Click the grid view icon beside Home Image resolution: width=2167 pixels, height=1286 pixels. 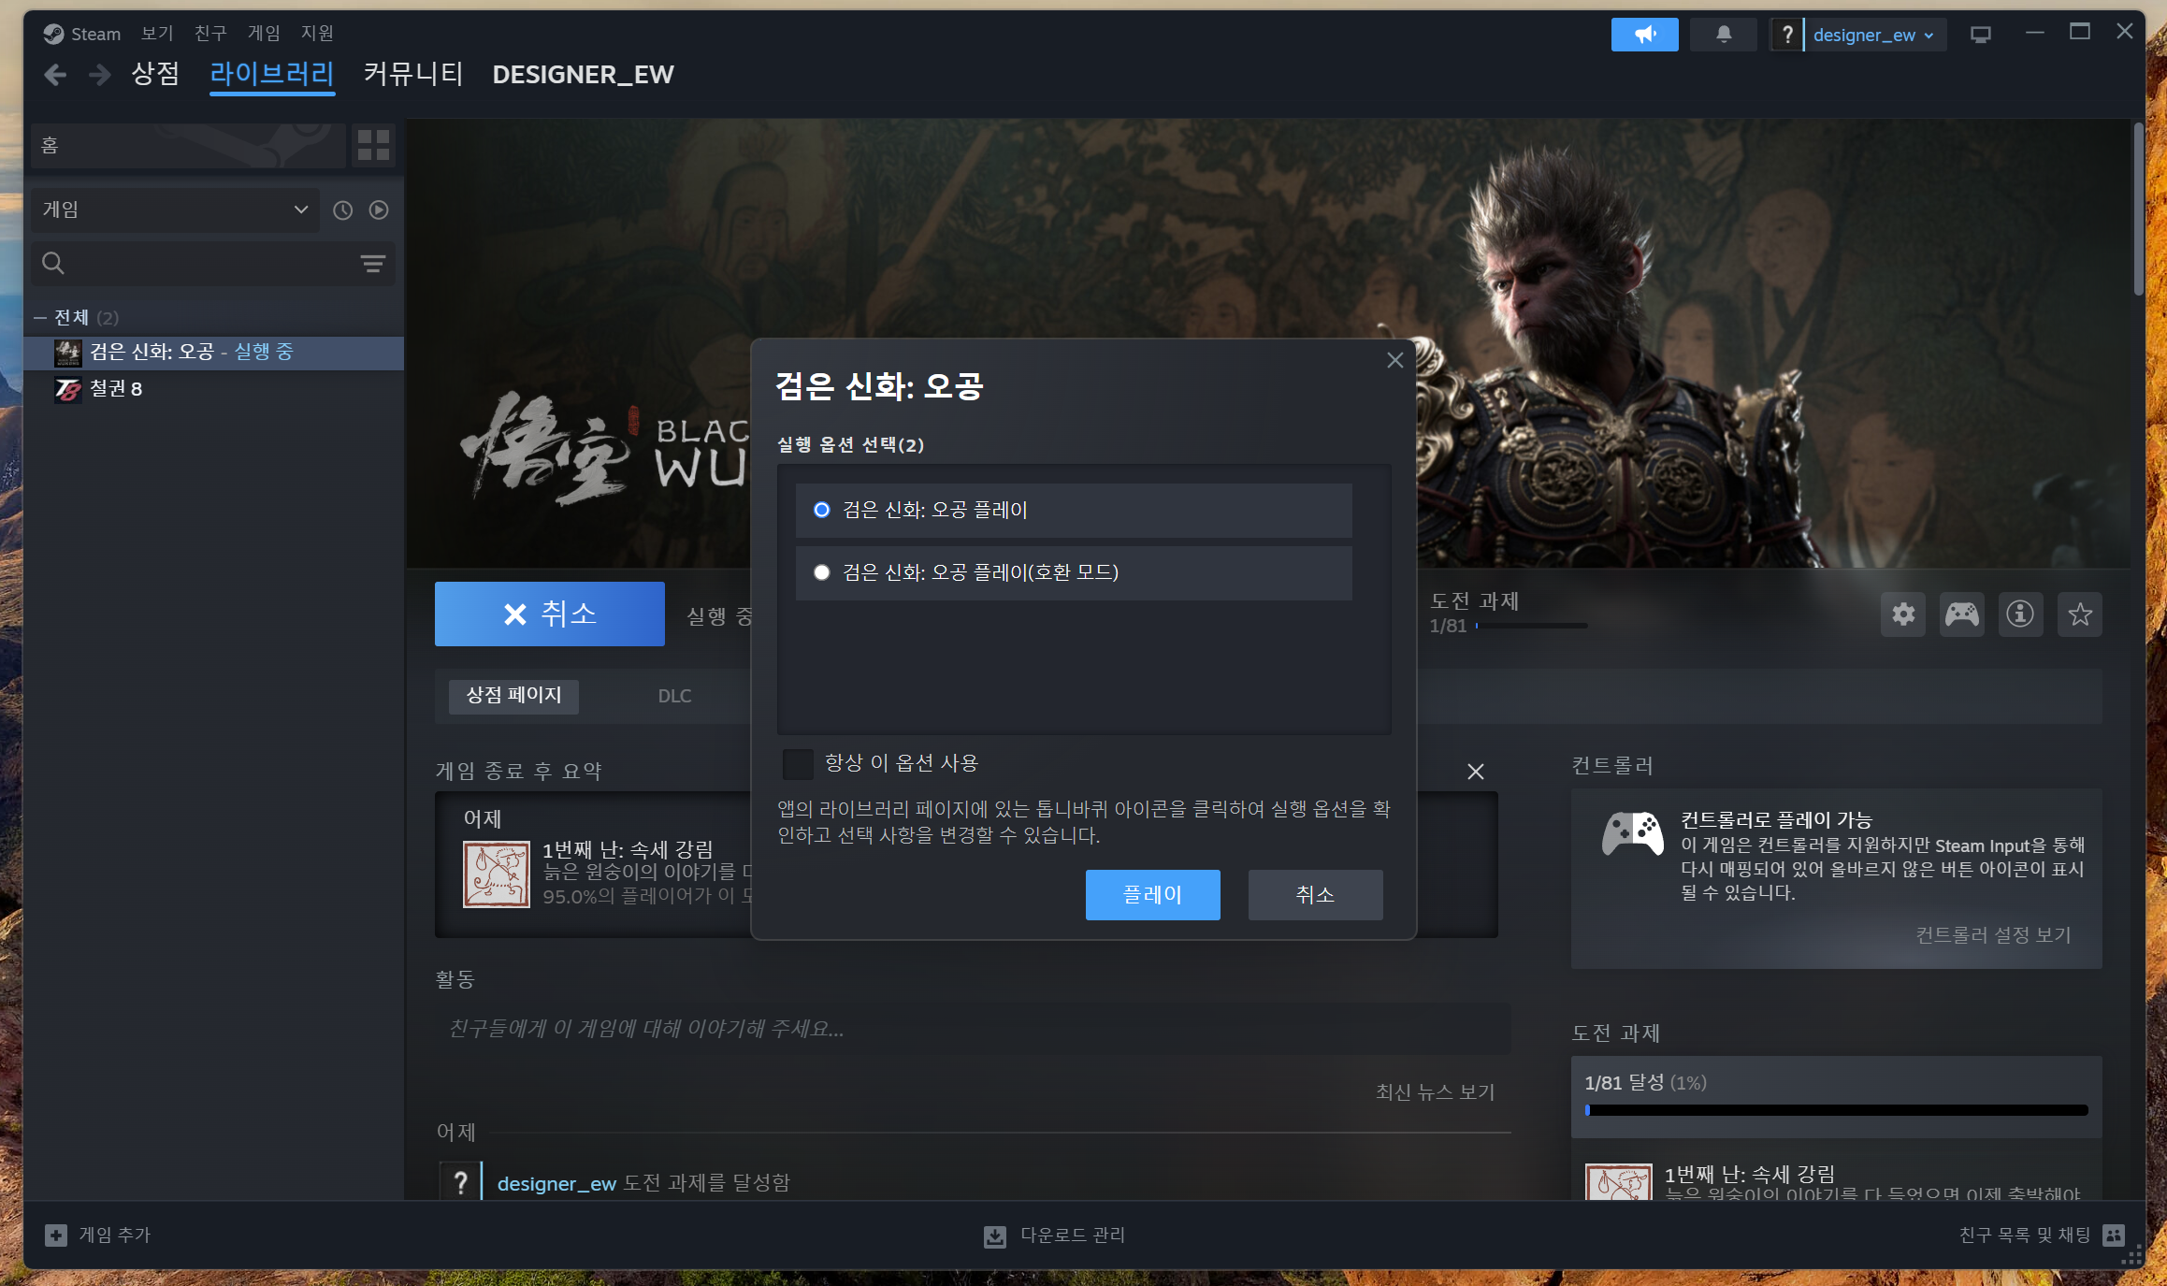(373, 145)
